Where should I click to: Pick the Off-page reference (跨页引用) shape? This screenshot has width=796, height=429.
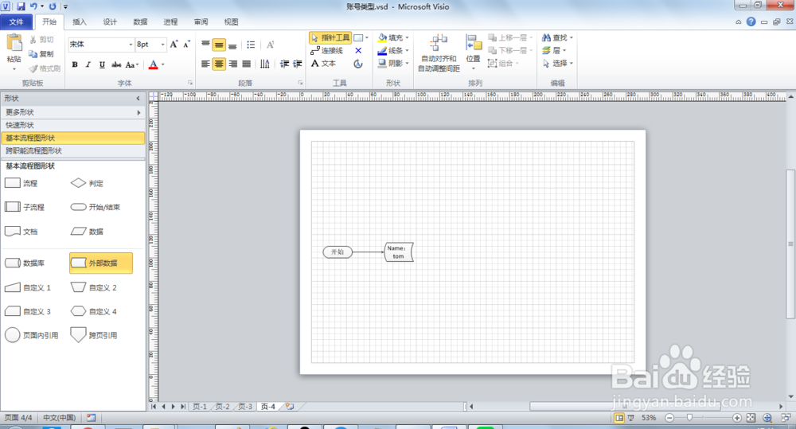click(x=94, y=335)
